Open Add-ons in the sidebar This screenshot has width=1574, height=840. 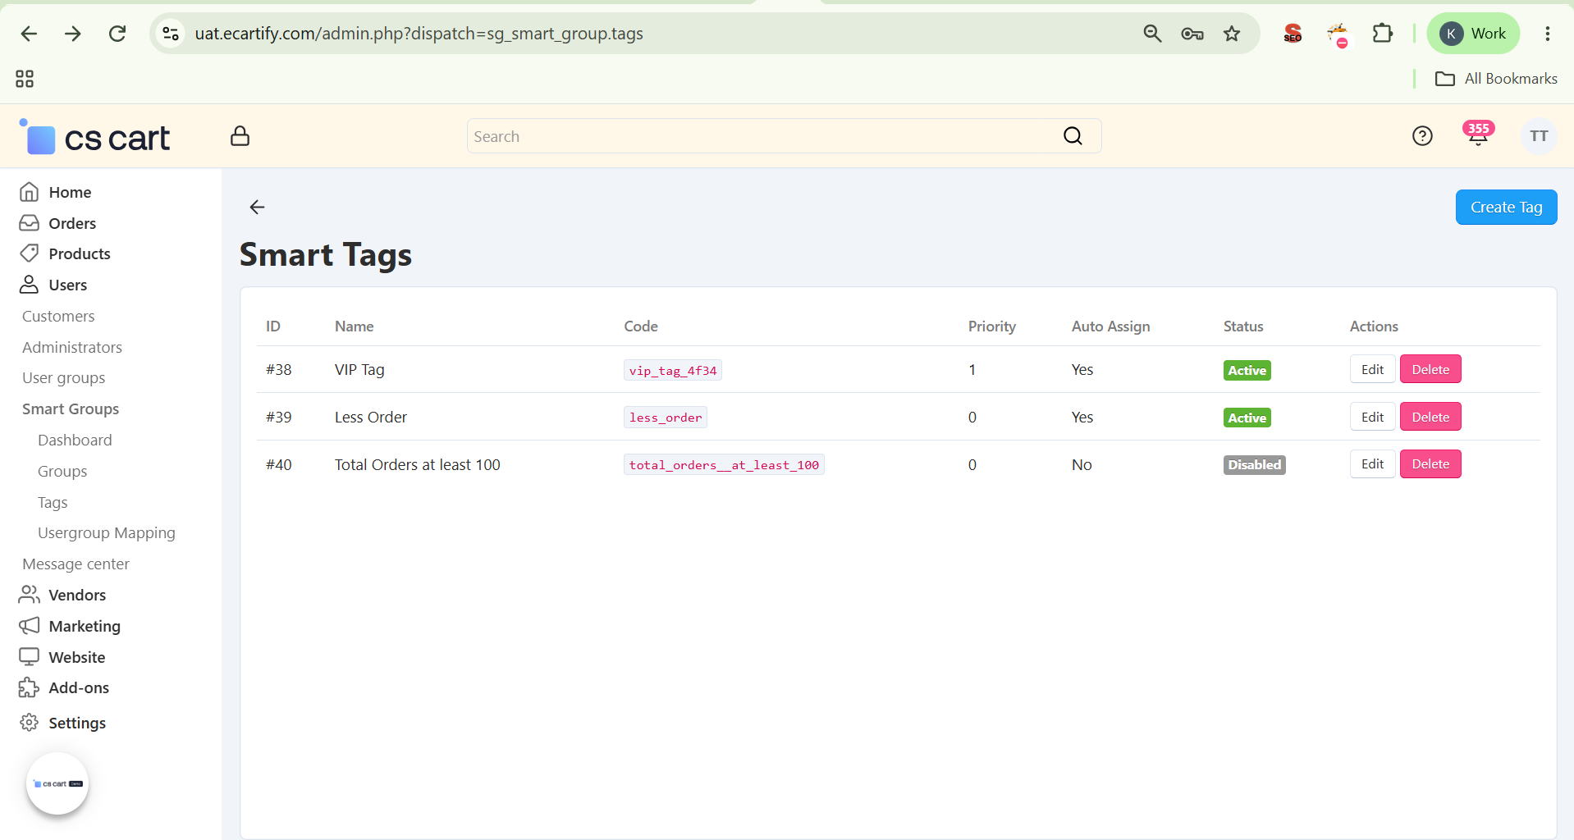[x=64, y=687]
